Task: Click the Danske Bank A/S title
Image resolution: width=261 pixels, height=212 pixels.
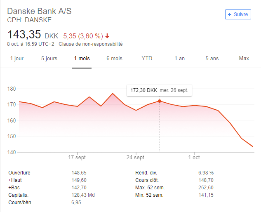Action: (x=39, y=11)
